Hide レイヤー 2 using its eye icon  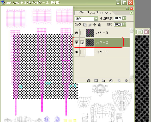coord(77,42)
